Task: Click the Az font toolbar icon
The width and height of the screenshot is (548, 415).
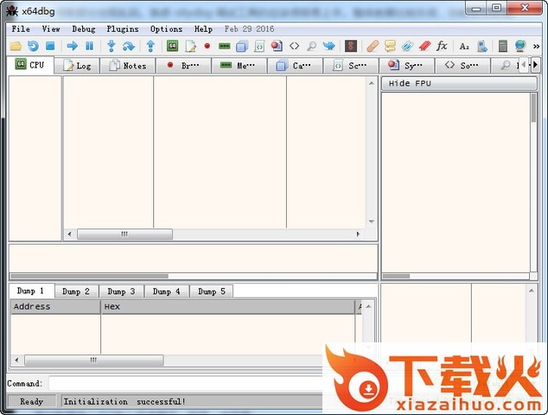Action: [464, 46]
